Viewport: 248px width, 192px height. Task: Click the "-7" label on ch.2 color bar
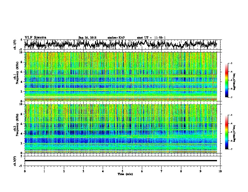231,149
